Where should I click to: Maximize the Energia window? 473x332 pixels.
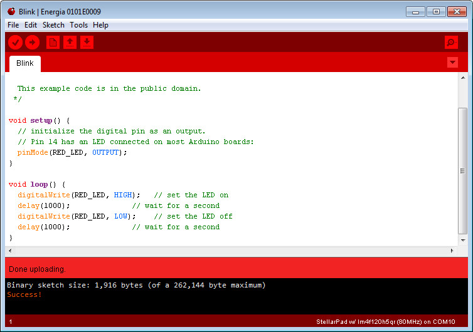[436, 12]
